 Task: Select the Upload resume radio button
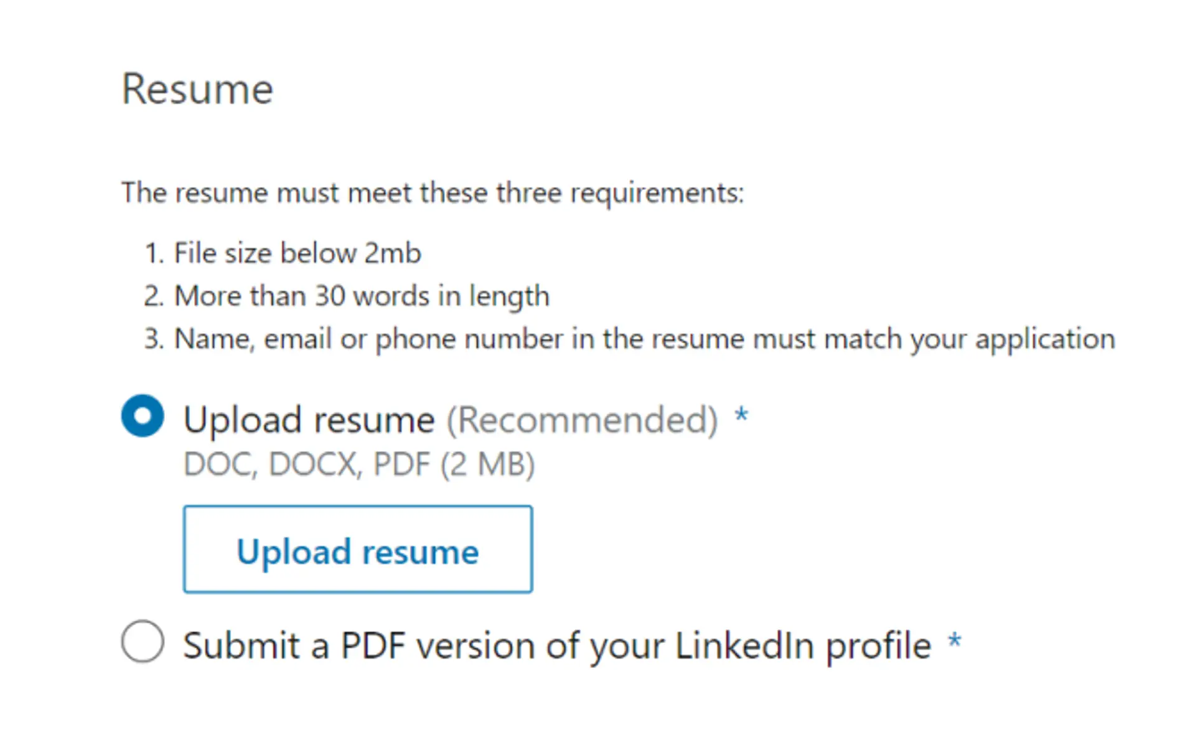coord(143,416)
